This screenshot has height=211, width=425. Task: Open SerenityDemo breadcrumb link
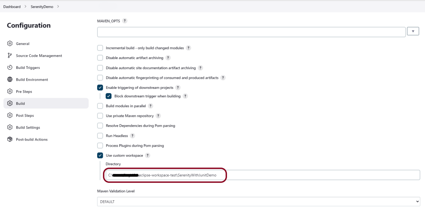(42, 7)
